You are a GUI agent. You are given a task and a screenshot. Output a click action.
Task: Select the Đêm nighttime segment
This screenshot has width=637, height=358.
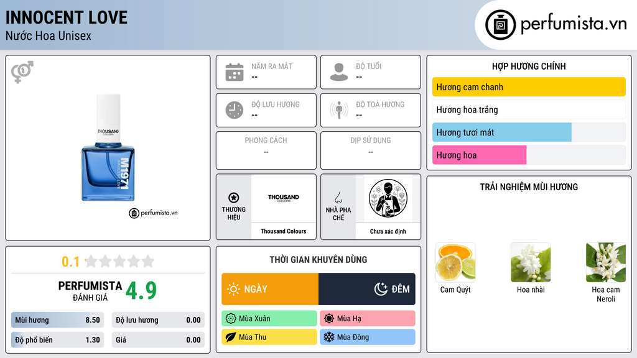[x=367, y=289]
